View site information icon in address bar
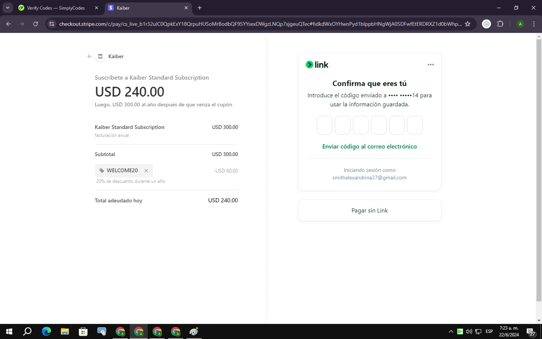 pos(52,24)
